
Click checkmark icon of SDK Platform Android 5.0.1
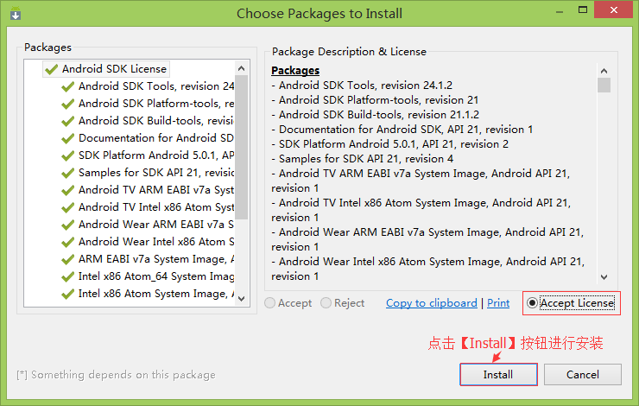click(x=67, y=155)
